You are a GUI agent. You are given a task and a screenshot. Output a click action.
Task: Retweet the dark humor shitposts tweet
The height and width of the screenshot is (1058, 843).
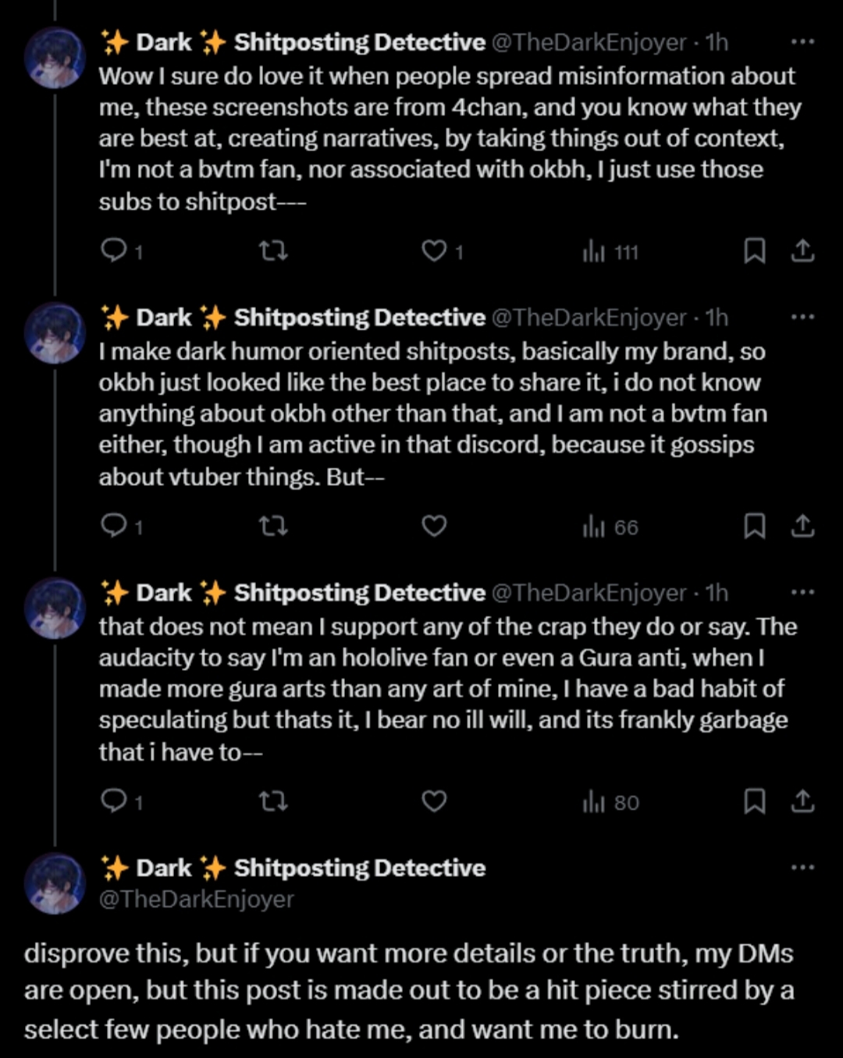273,527
